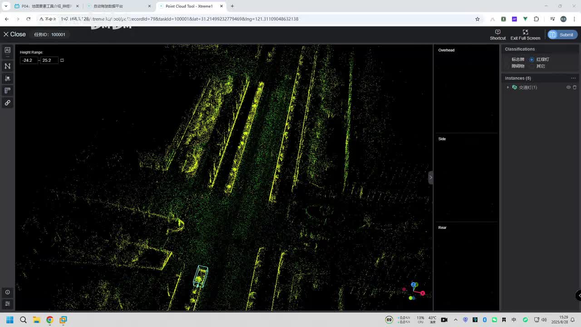Expand the 交通灯 (1) instance tree
This screenshot has height=327, width=581.
tap(508, 87)
